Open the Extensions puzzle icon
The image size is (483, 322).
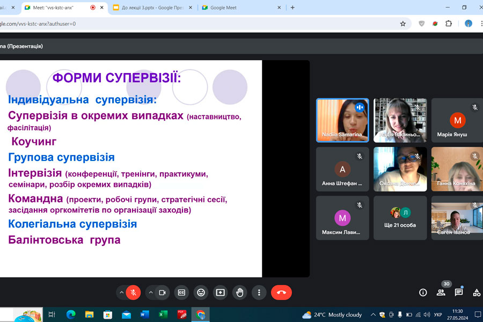[449, 24]
